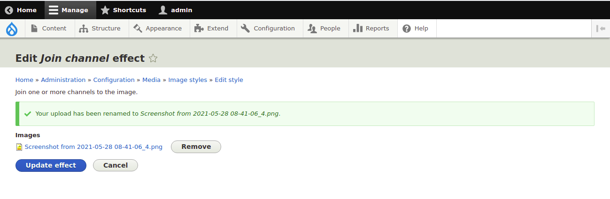Open the Structure menu item
The width and height of the screenshot is (610, 199).
click(100, 29)
